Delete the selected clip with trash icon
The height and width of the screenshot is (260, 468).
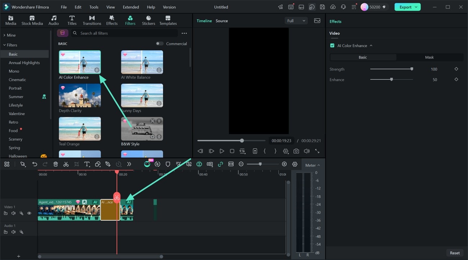(55, 164)
